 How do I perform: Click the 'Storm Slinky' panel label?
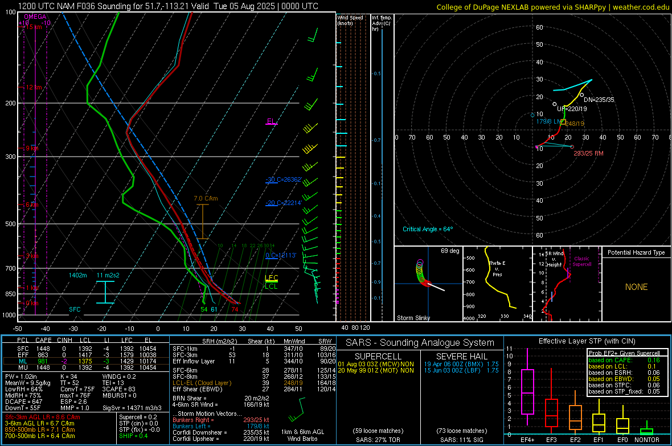pos(413,318)
